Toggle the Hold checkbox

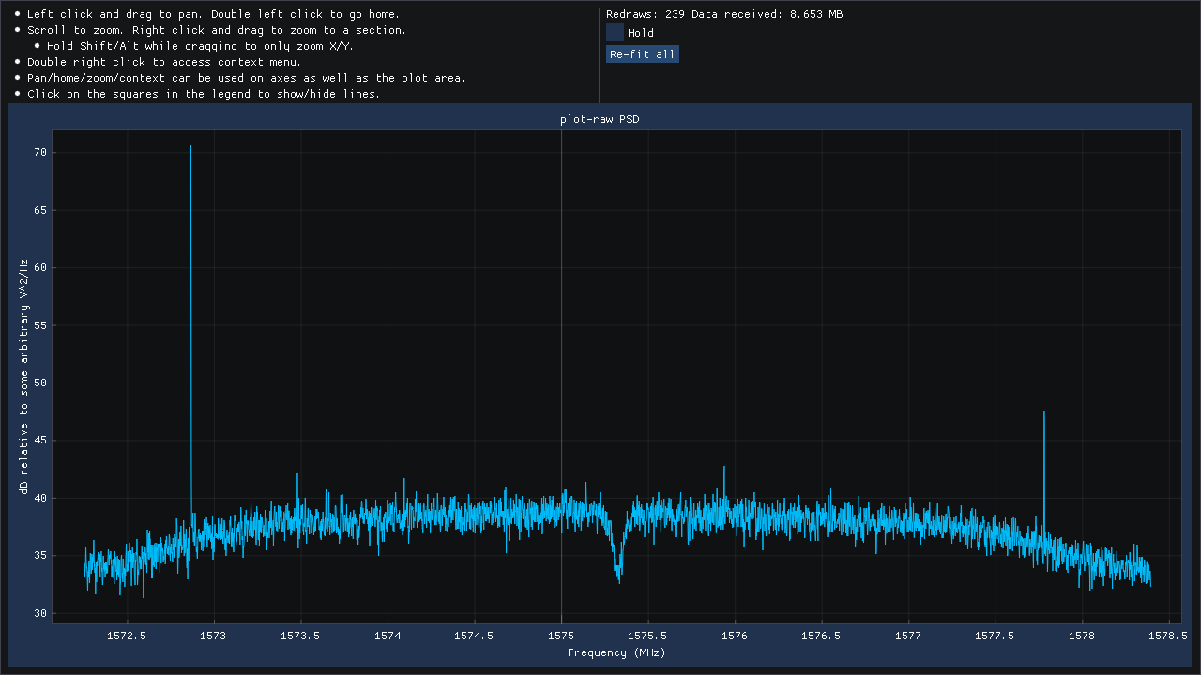[616, 33]
